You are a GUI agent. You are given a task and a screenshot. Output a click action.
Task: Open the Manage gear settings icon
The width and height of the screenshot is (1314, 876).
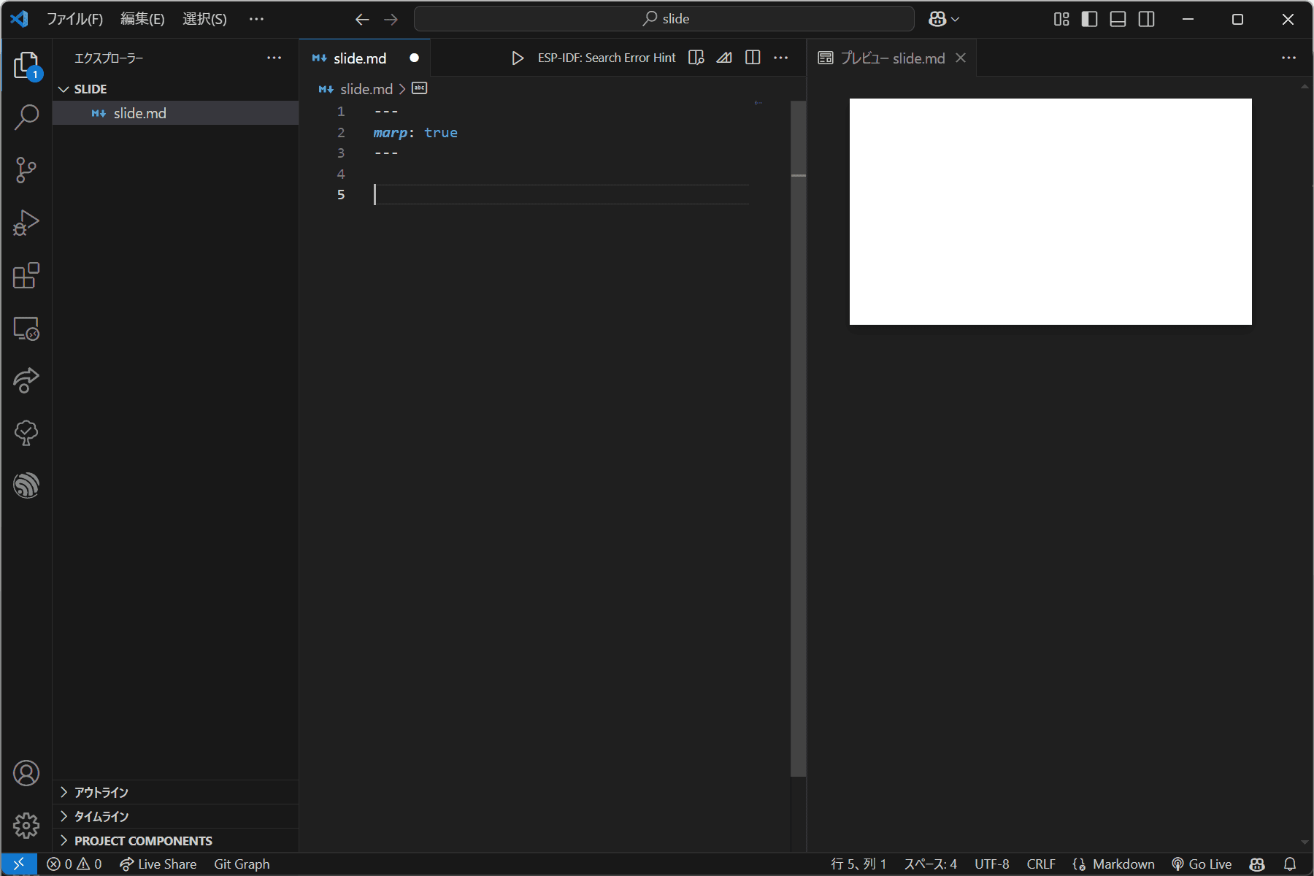tap(26, 826)
